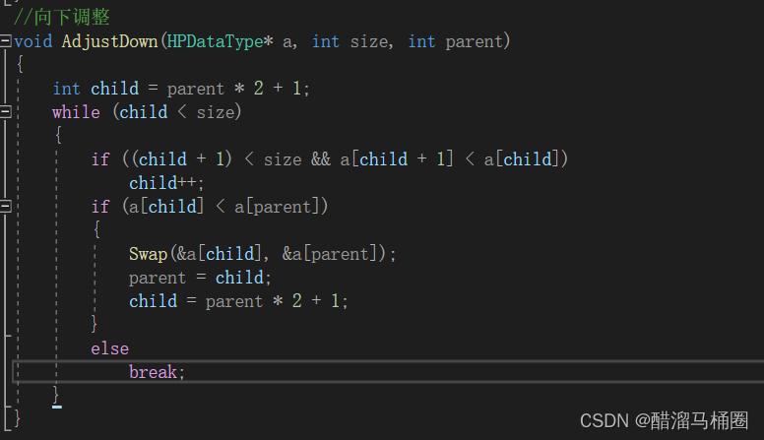Click the green comment line at top
764x440 pixels.
click(62, 17)
